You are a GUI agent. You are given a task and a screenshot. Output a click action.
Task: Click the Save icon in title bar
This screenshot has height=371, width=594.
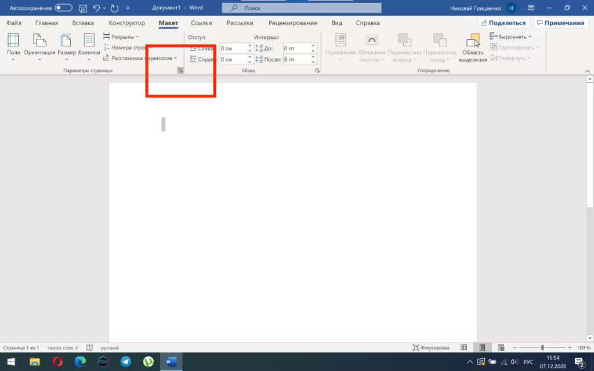pyautogui.click(x=83, y=8)
